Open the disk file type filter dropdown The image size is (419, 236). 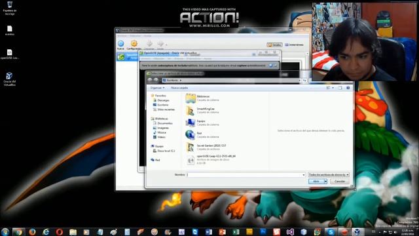(329, 175)
